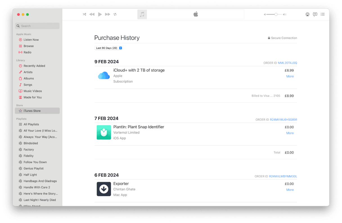Open Last Night I Nearly Died playlist
The height and width of the screenshot is (223, 342).
(x=37, y=200)
